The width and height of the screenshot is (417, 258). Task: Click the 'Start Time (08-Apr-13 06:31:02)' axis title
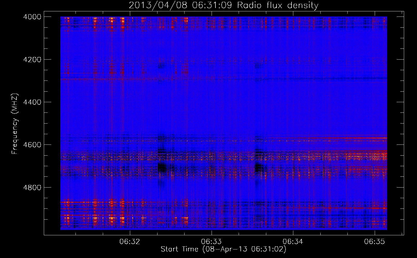(x=223, y=249)
